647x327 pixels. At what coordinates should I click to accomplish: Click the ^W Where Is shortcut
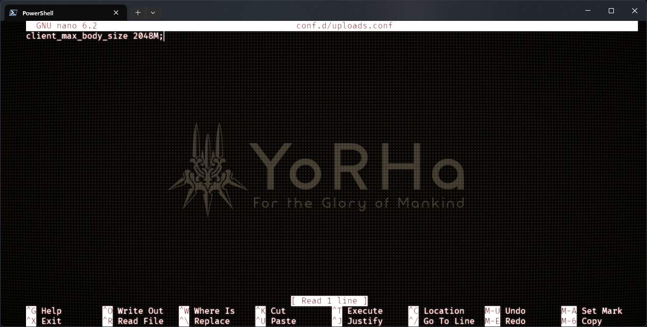coord(206,311)
